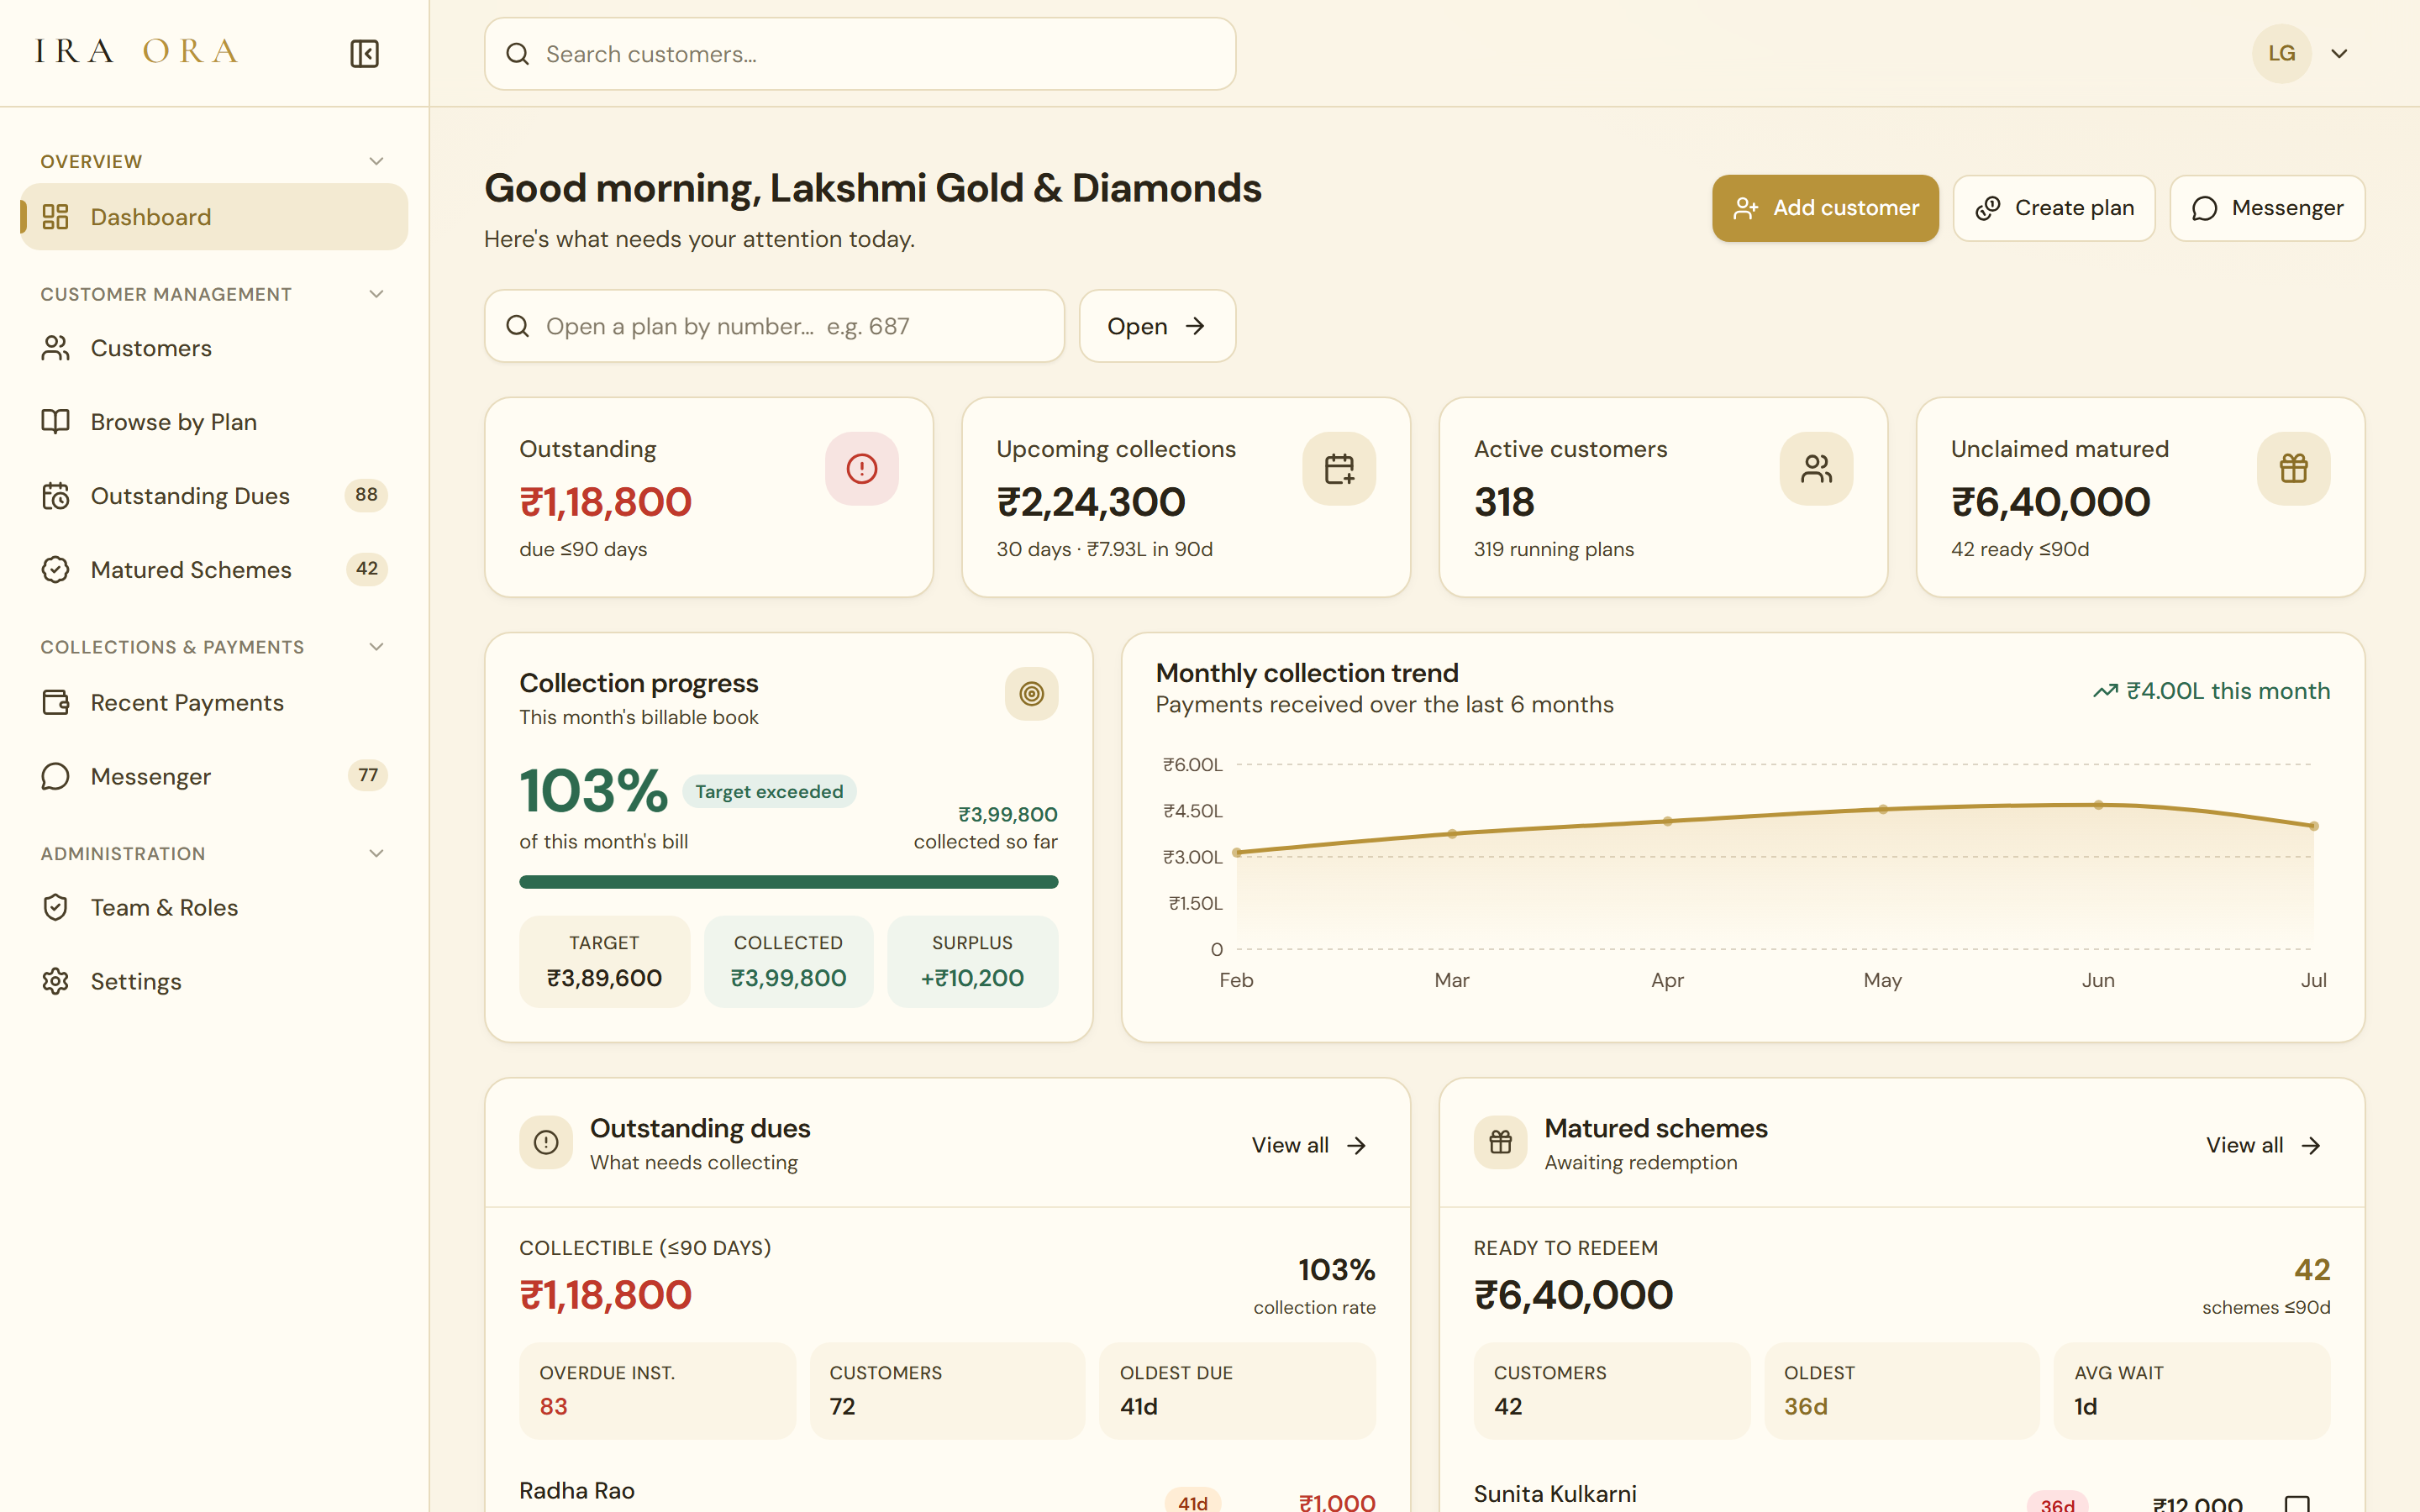
Task: Click the Customers people icon in sidebar
Action: pos(55,348)
